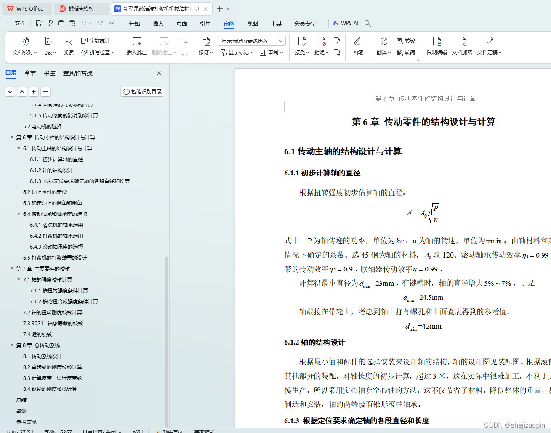Image resolution: width=551 pixels, height=433 pixels.
Task: Click the 接受 accept change icon
Action: click(302, 41)
